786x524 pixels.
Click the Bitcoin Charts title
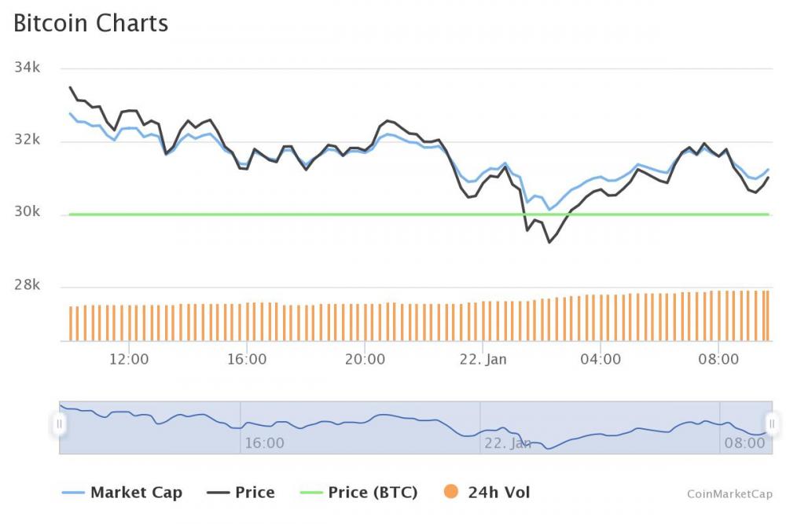coord(90,24)
